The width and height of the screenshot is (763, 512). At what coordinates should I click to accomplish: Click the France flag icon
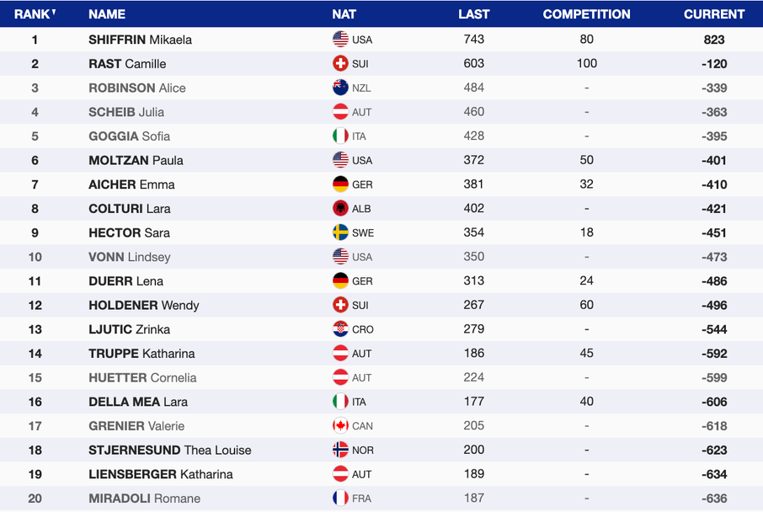pos(340,498)
